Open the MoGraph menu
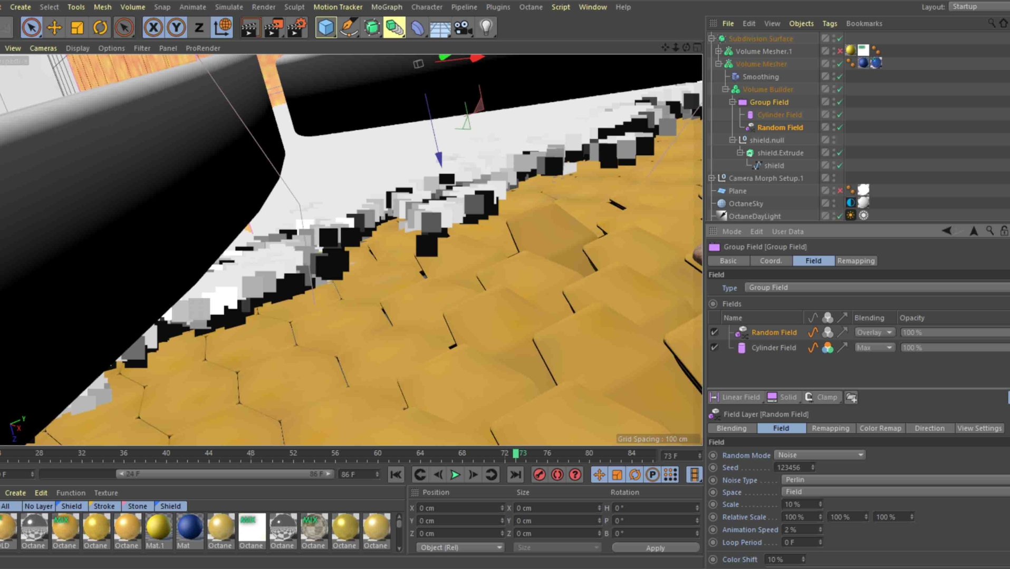This screenshot has width=1010, height=569. [386, 7]
